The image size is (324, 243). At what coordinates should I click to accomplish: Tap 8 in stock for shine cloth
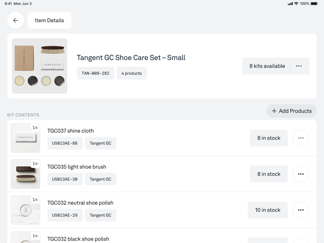tap(268, 138)
